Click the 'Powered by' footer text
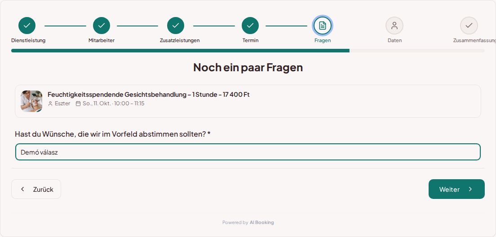 click(235, 223)
